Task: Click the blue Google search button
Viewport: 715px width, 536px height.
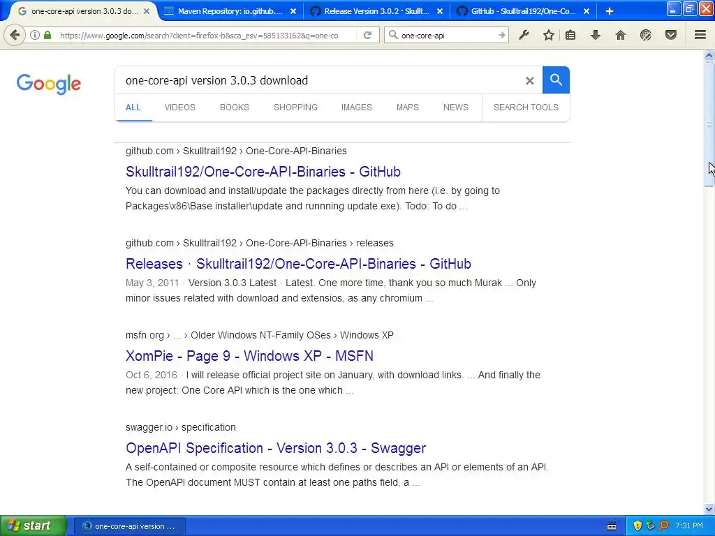Action: pyautogui.click(x=556, y=80)
